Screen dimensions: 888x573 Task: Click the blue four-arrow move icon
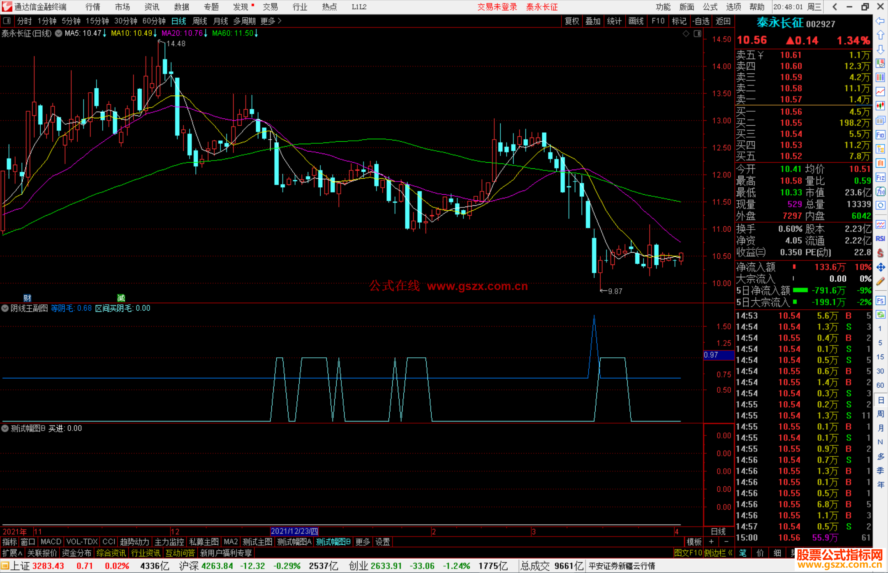(x=880, y=267)
